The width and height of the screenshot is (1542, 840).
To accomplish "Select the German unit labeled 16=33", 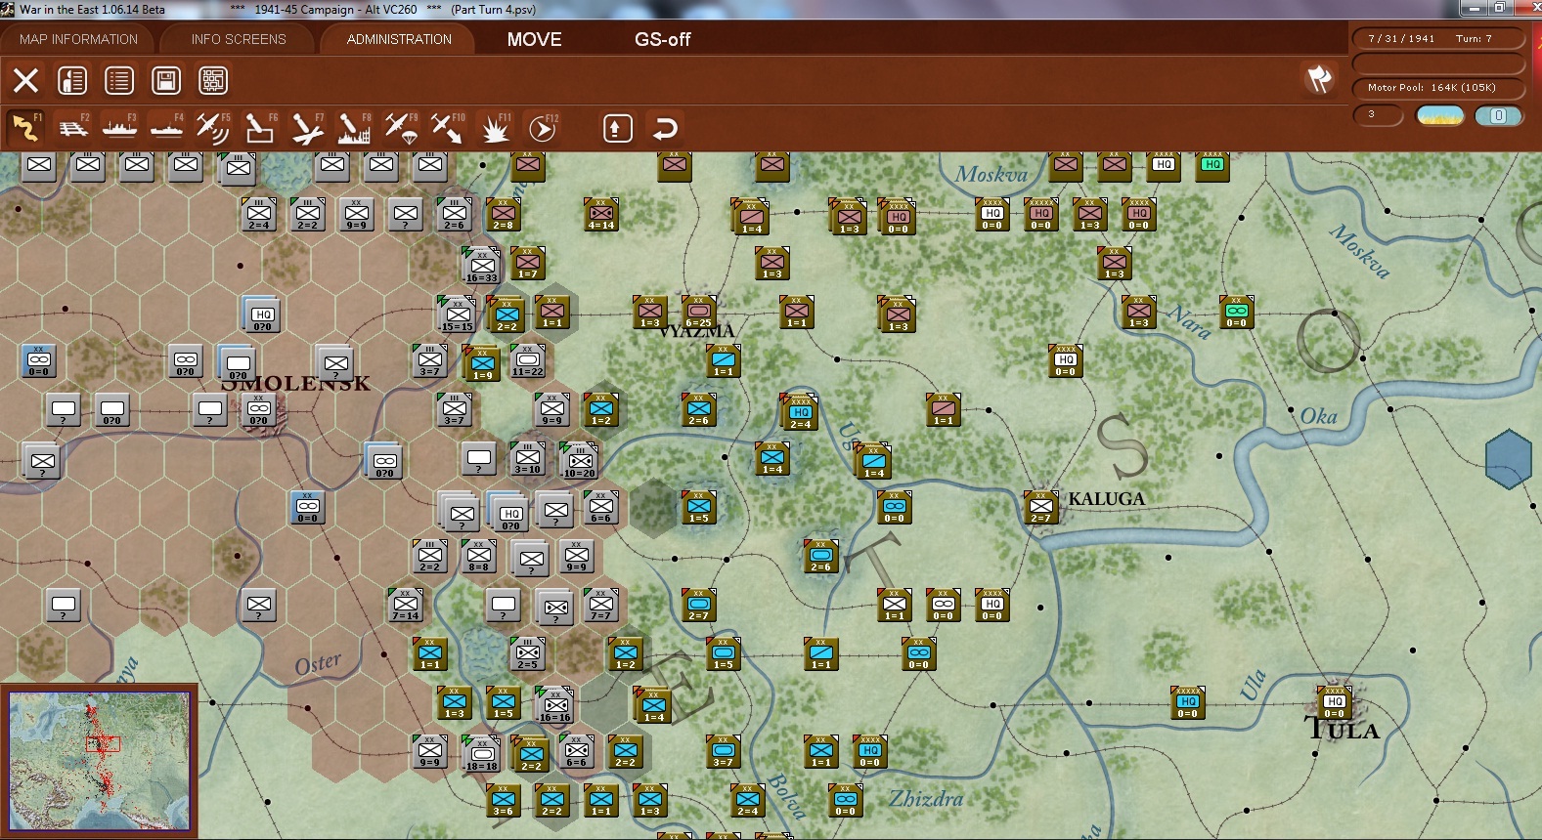I will pyautogui.click(x=481, y=265).
